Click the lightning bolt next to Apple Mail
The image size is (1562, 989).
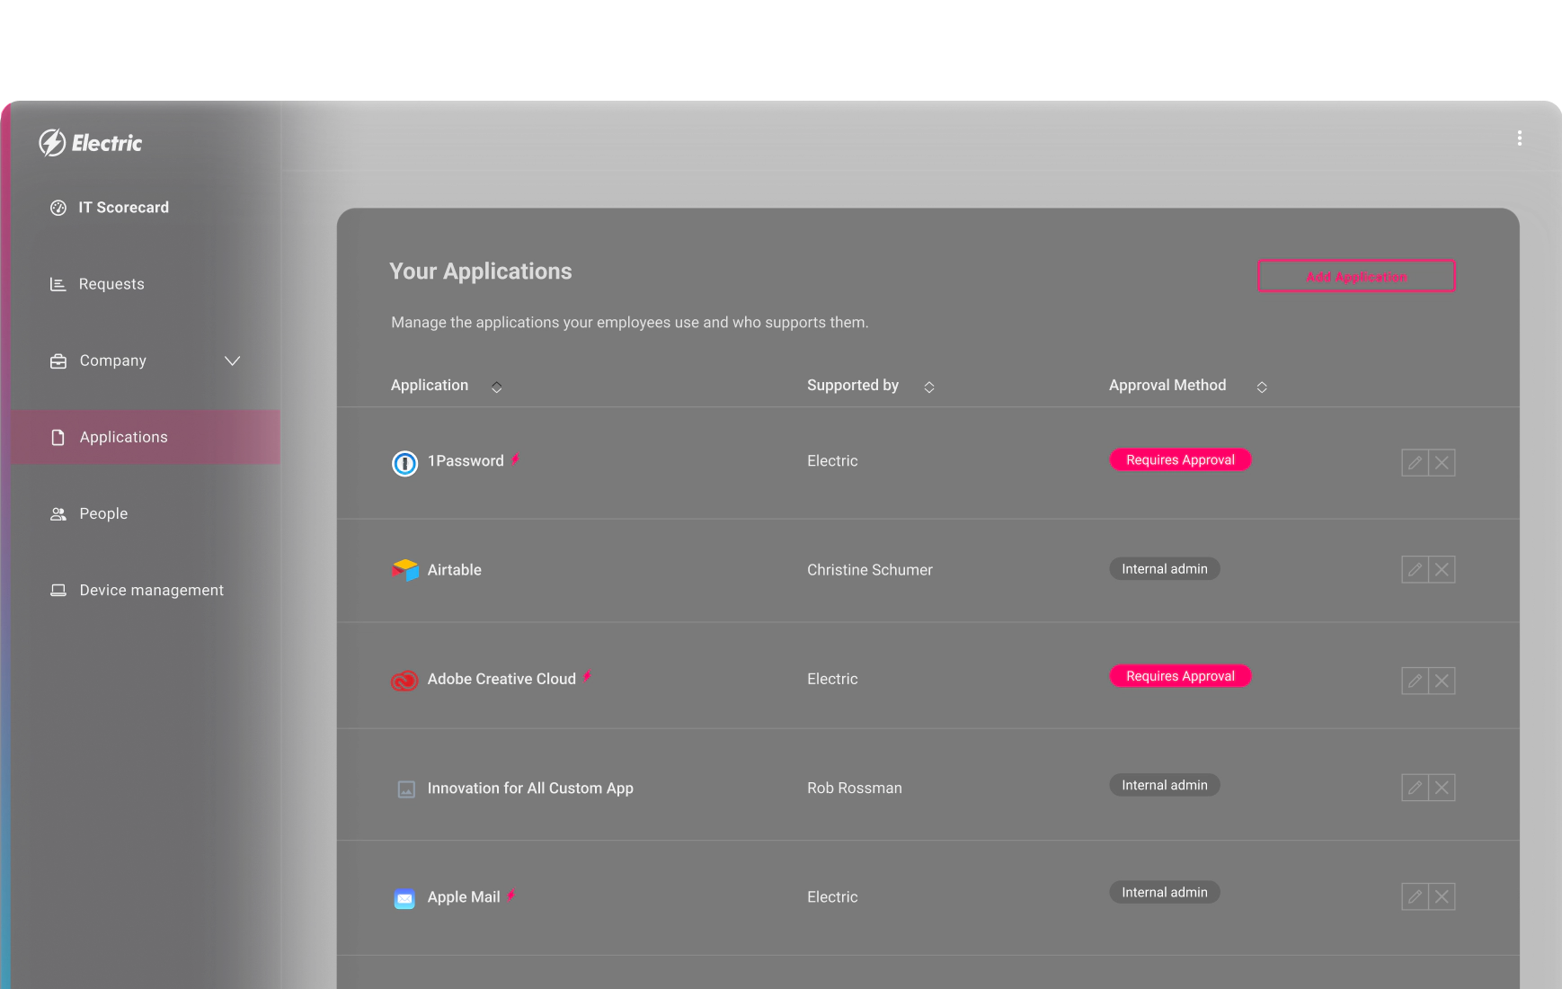510,896
